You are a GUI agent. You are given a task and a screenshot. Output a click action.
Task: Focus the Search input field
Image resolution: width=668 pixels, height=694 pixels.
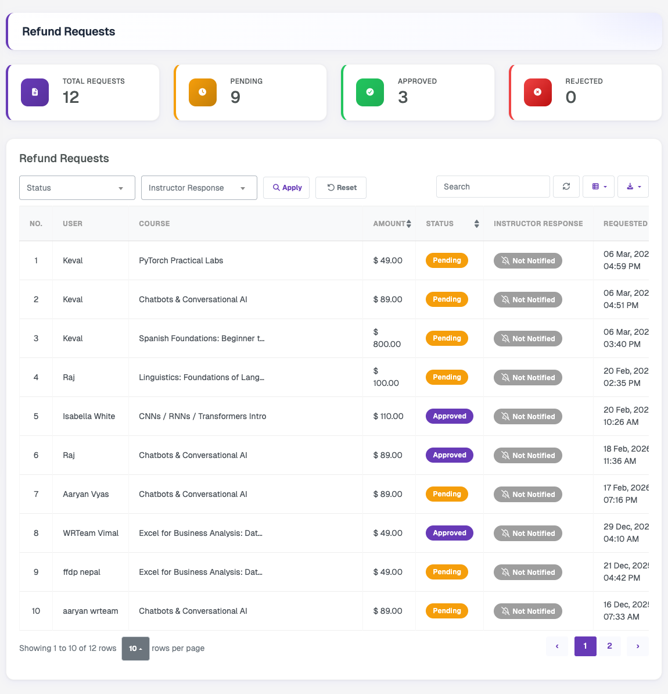tap(493, 187)
